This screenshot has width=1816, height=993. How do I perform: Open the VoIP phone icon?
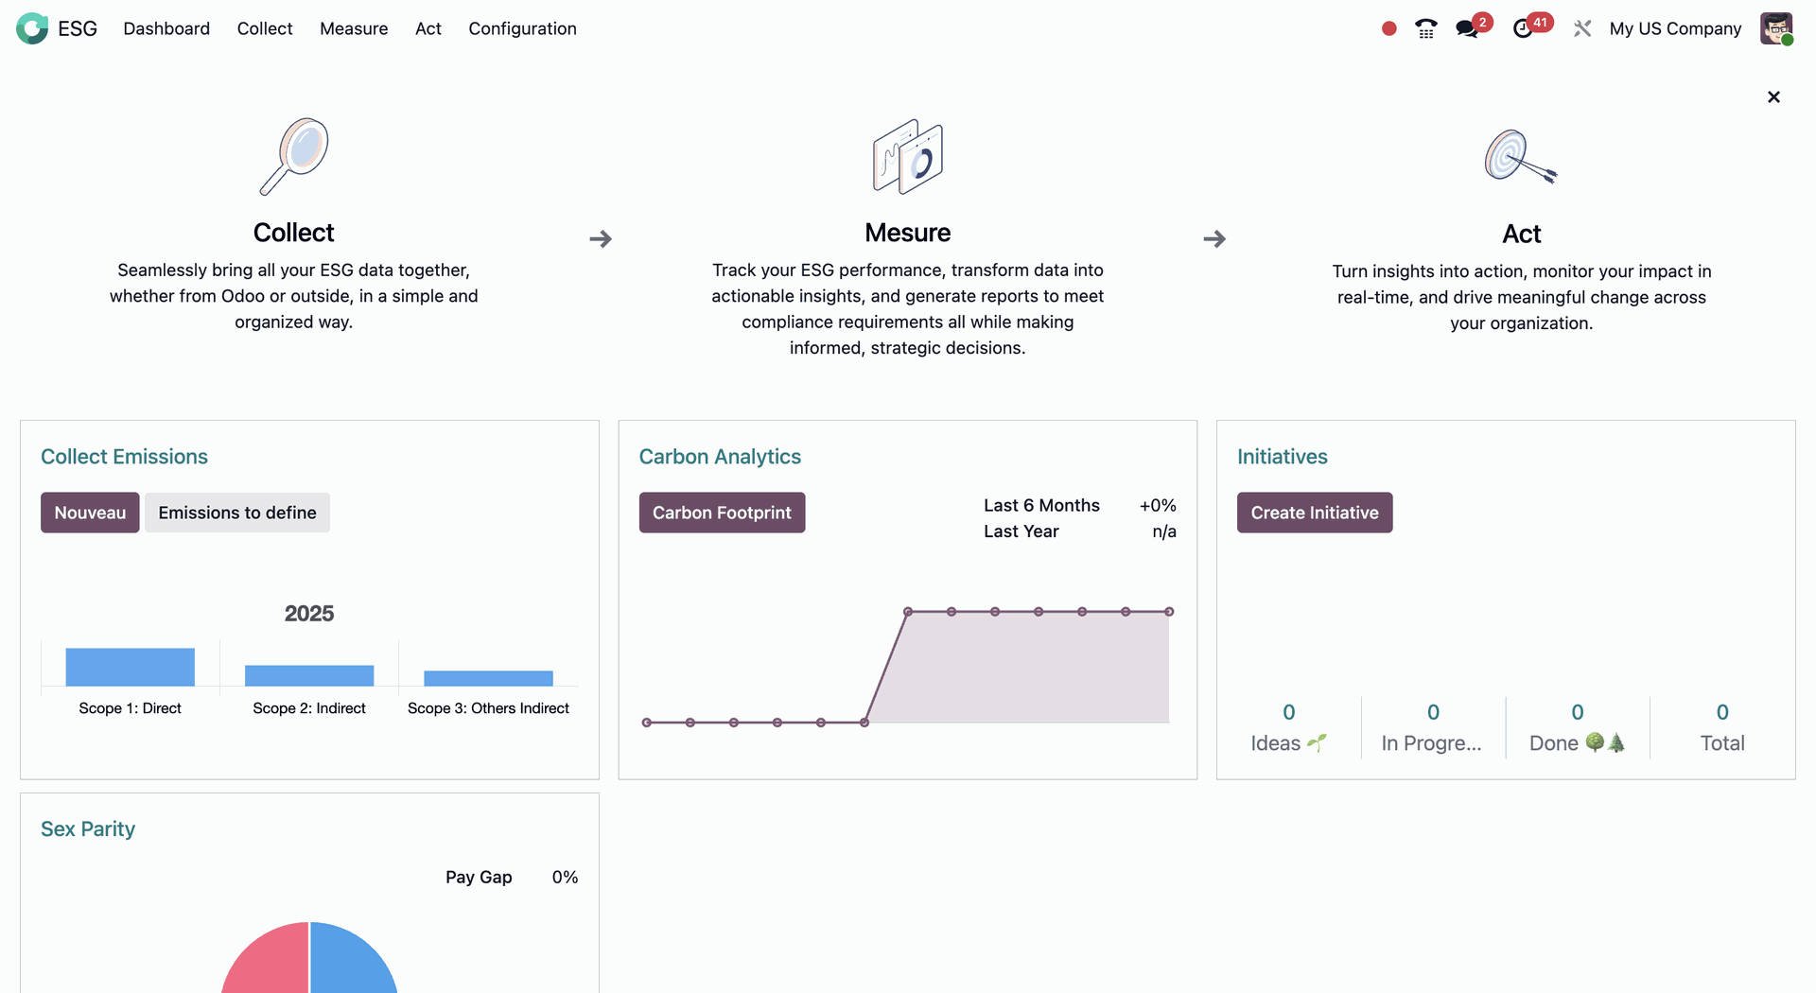(1425, 28)
